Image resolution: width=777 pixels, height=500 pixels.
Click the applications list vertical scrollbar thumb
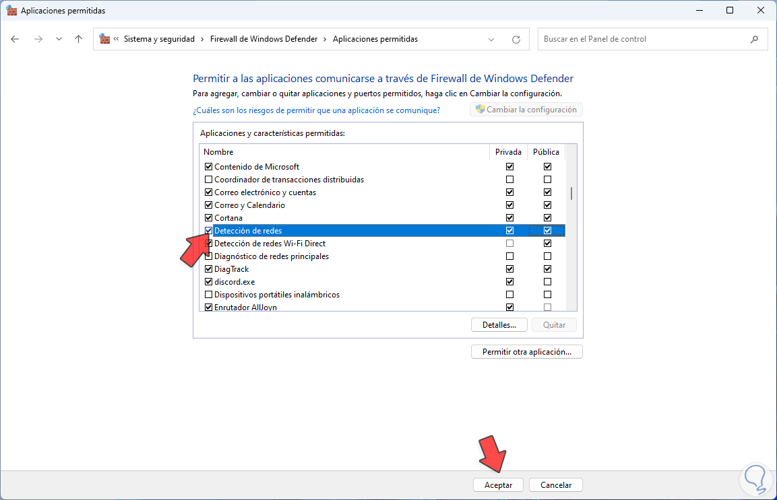pyautogui.click(x=571, y=193)
